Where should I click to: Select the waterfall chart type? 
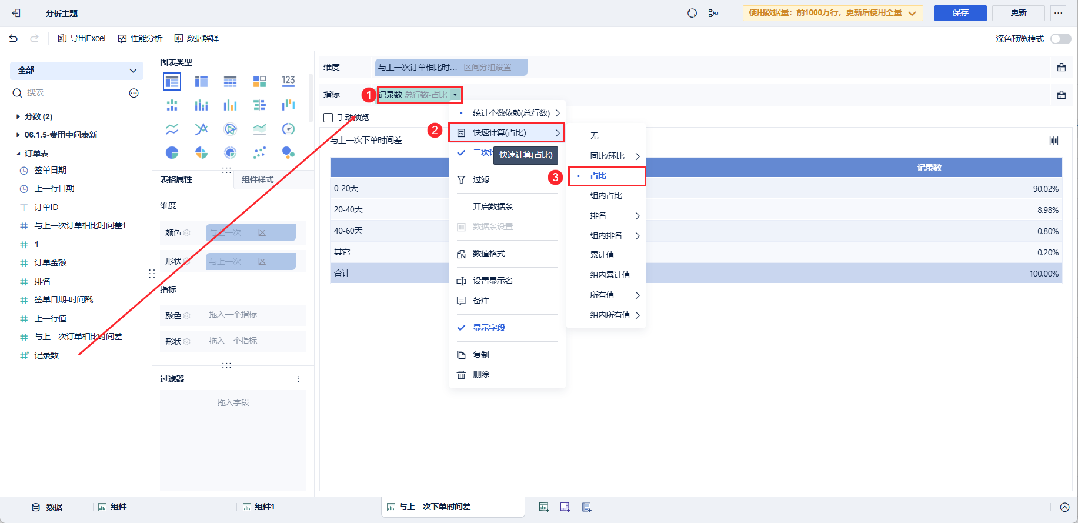tap(288, 105)
